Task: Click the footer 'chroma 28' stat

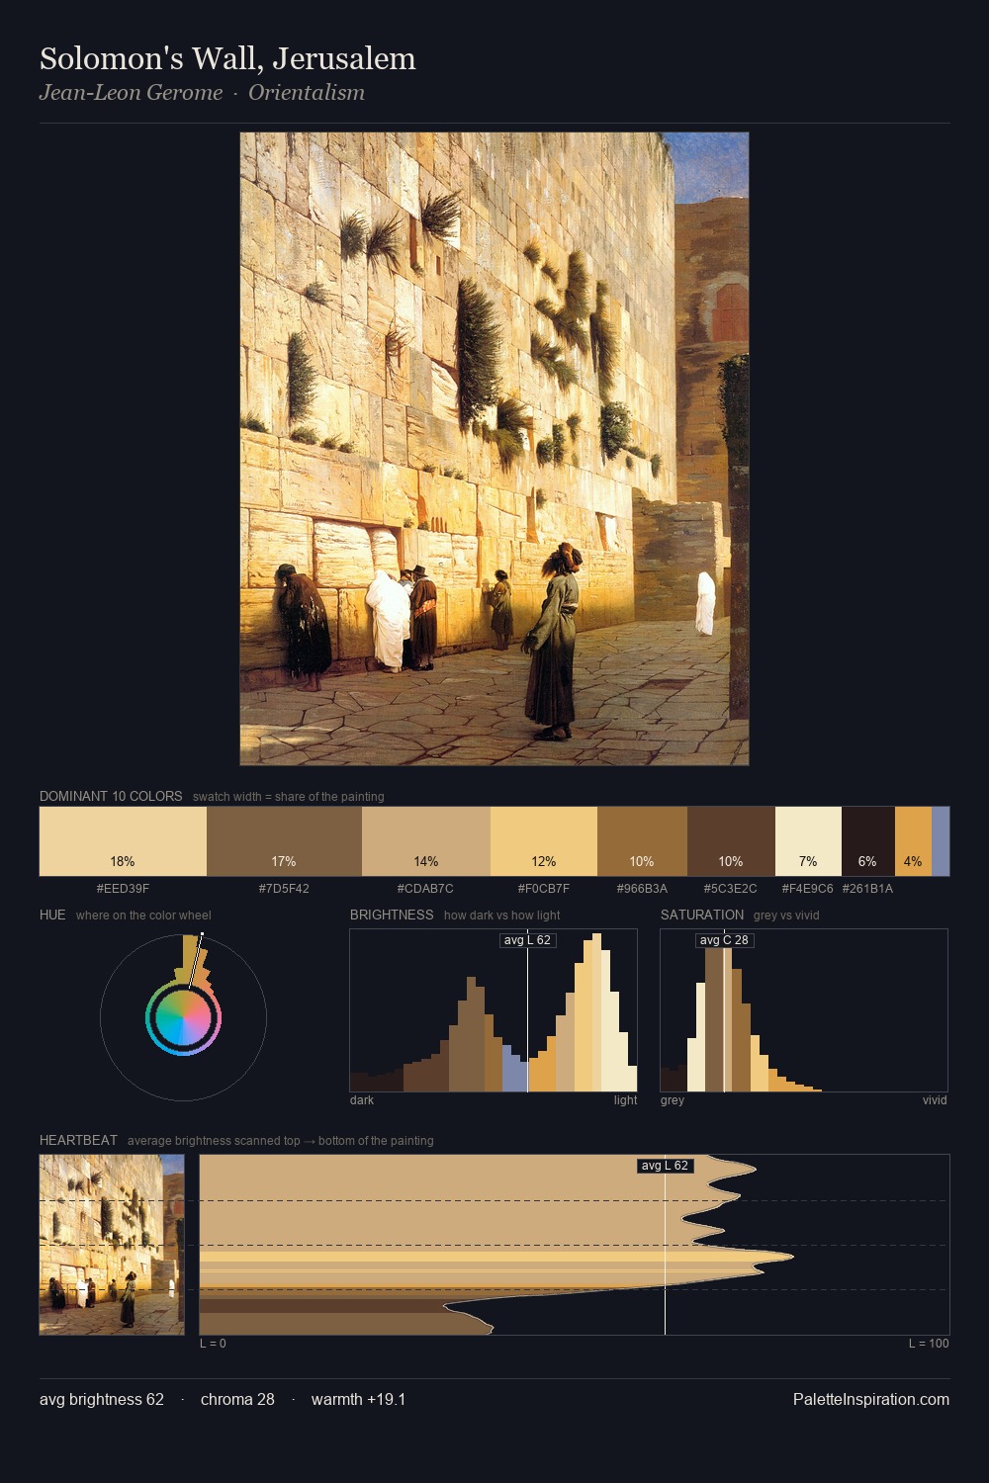Action: [237, 1399]
